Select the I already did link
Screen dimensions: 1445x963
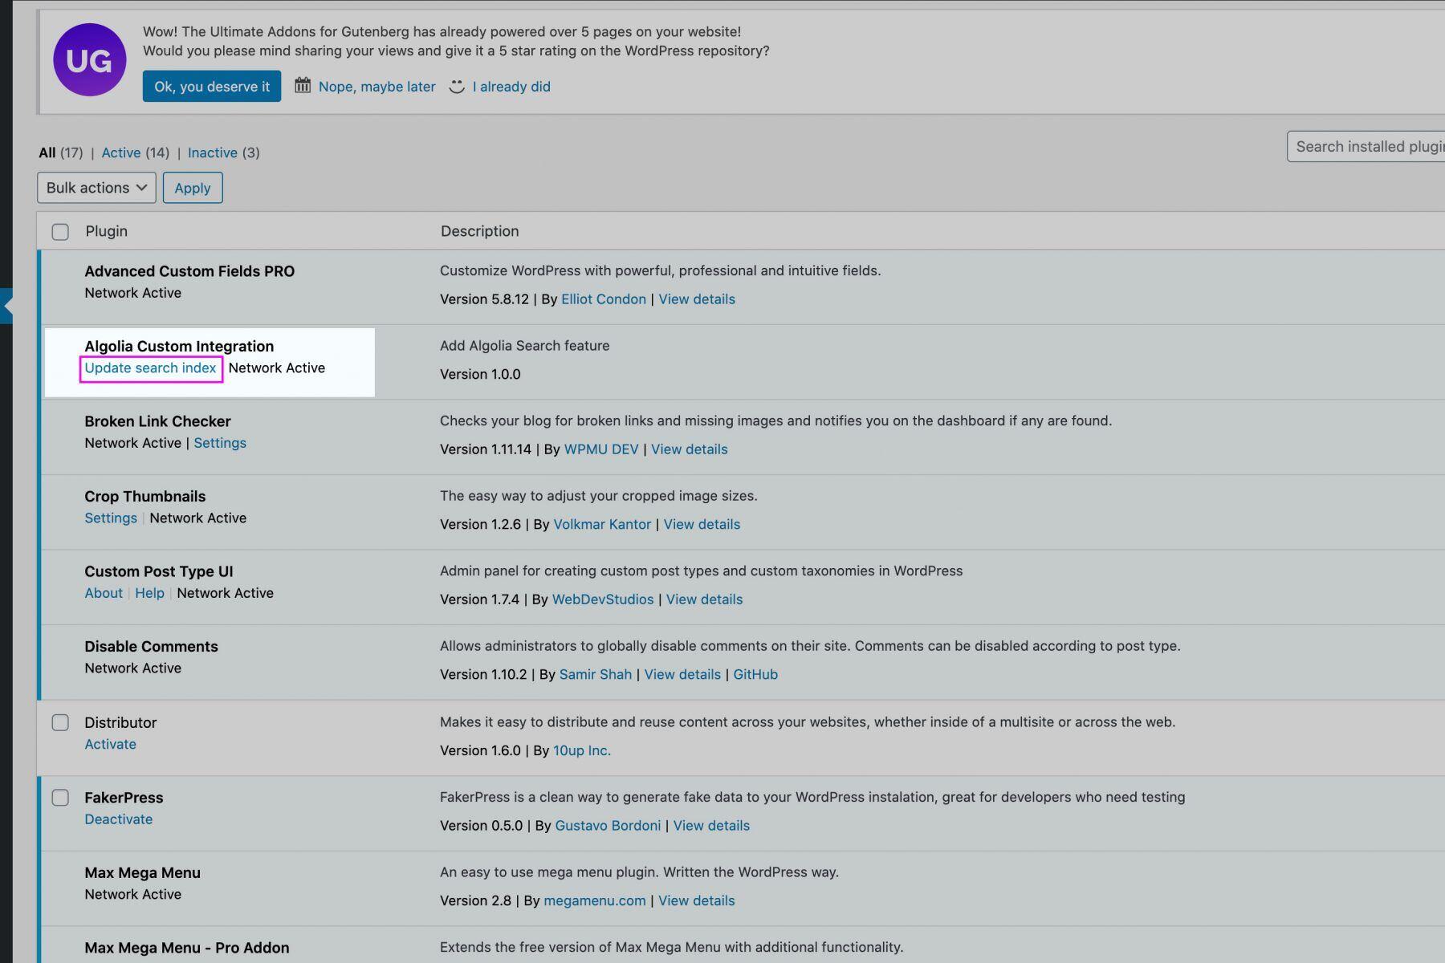tap(511, 87)
